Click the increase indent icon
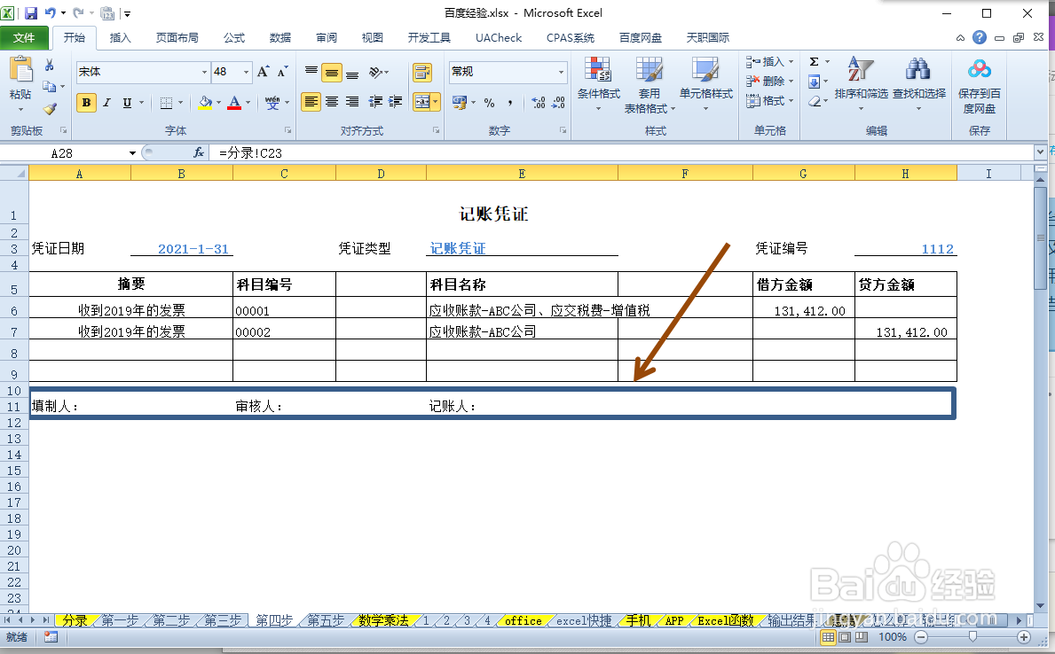The width and height of the screenshot is (1055, 654). [396, 102]
